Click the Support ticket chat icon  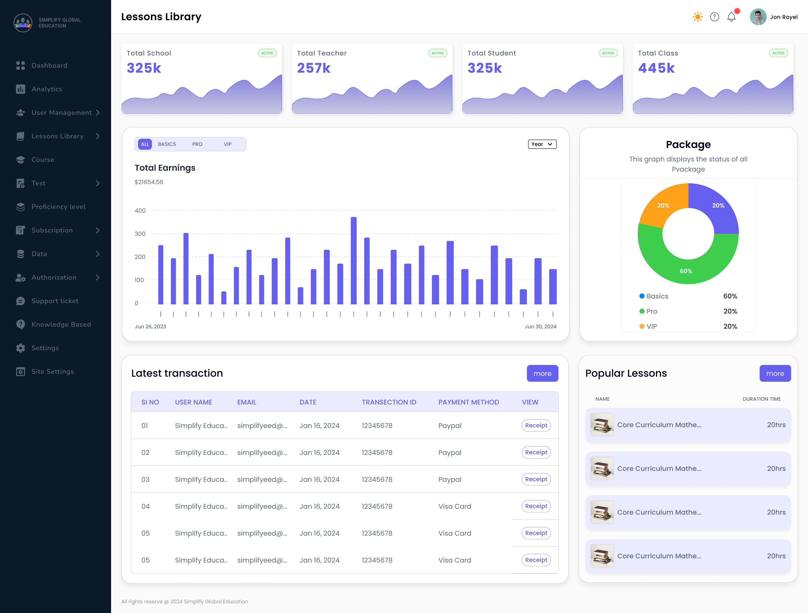pos(20,301)
